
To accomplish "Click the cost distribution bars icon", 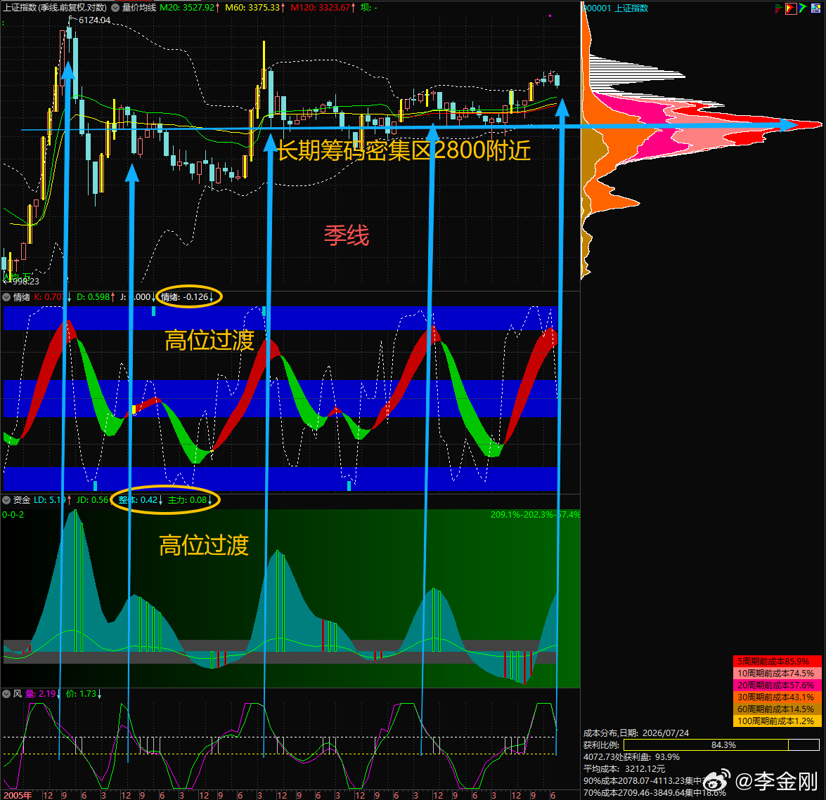I will pos(779,8).
